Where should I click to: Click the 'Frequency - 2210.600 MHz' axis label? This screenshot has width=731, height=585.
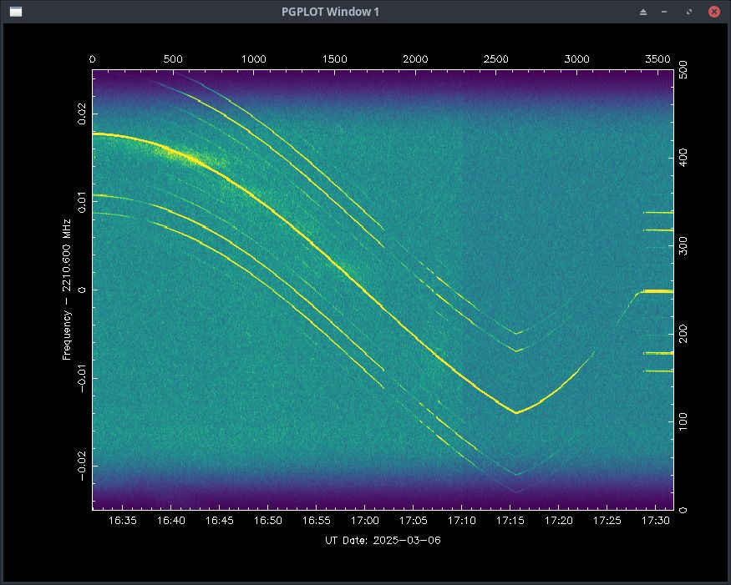pyautogui.click(x=67, y=290)
